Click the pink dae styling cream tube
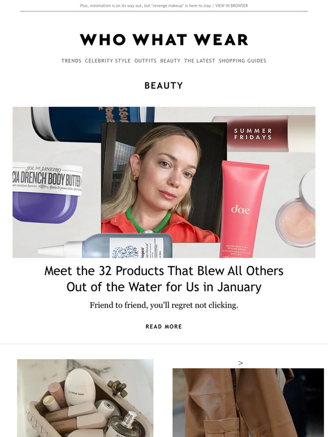The height and width of the screenshot is (437, 328). point(243,208)
